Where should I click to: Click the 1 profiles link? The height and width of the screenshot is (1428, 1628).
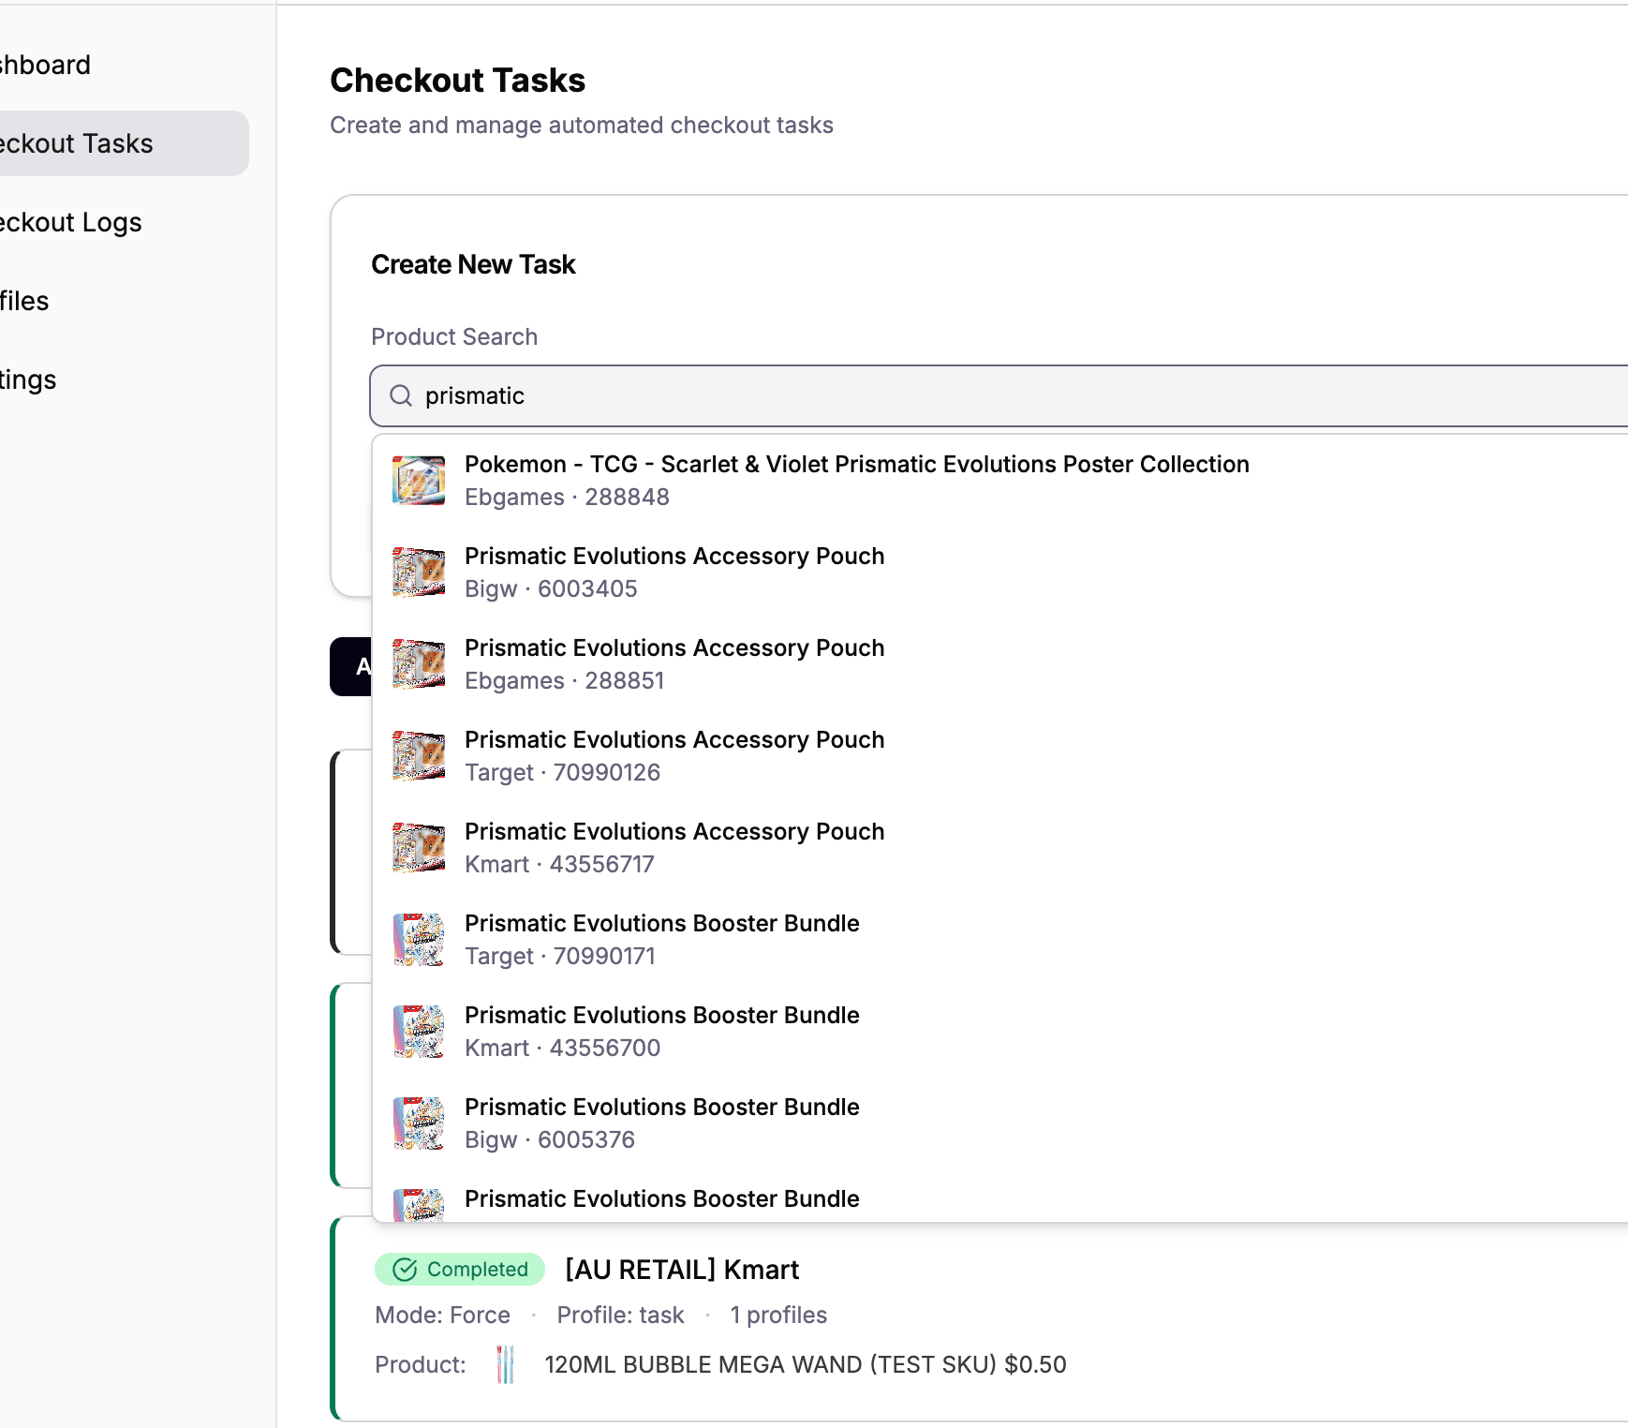pyautogui.click(x=778, y=1315)
